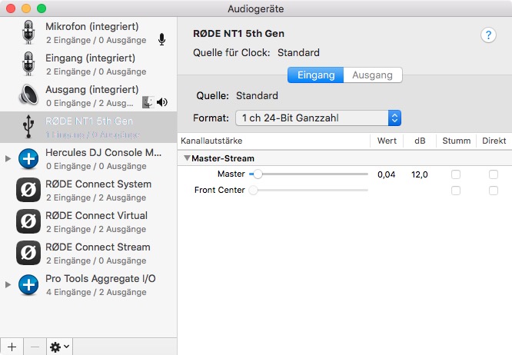
Task: Click the Master dB value 12,0
Action: [x=420, y=174]
